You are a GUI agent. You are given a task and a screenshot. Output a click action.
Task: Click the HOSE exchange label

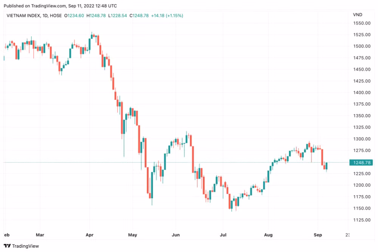click(56, 16)
